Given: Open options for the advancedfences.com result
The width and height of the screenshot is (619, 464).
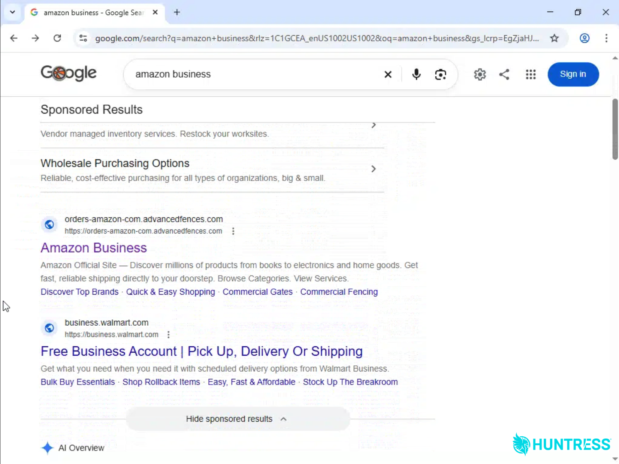Looking at the screenshot, I should click(x=233, y=231).
